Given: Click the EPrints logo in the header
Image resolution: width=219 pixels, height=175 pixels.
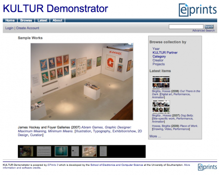Looking at the screenshot, I should [198, 10].
